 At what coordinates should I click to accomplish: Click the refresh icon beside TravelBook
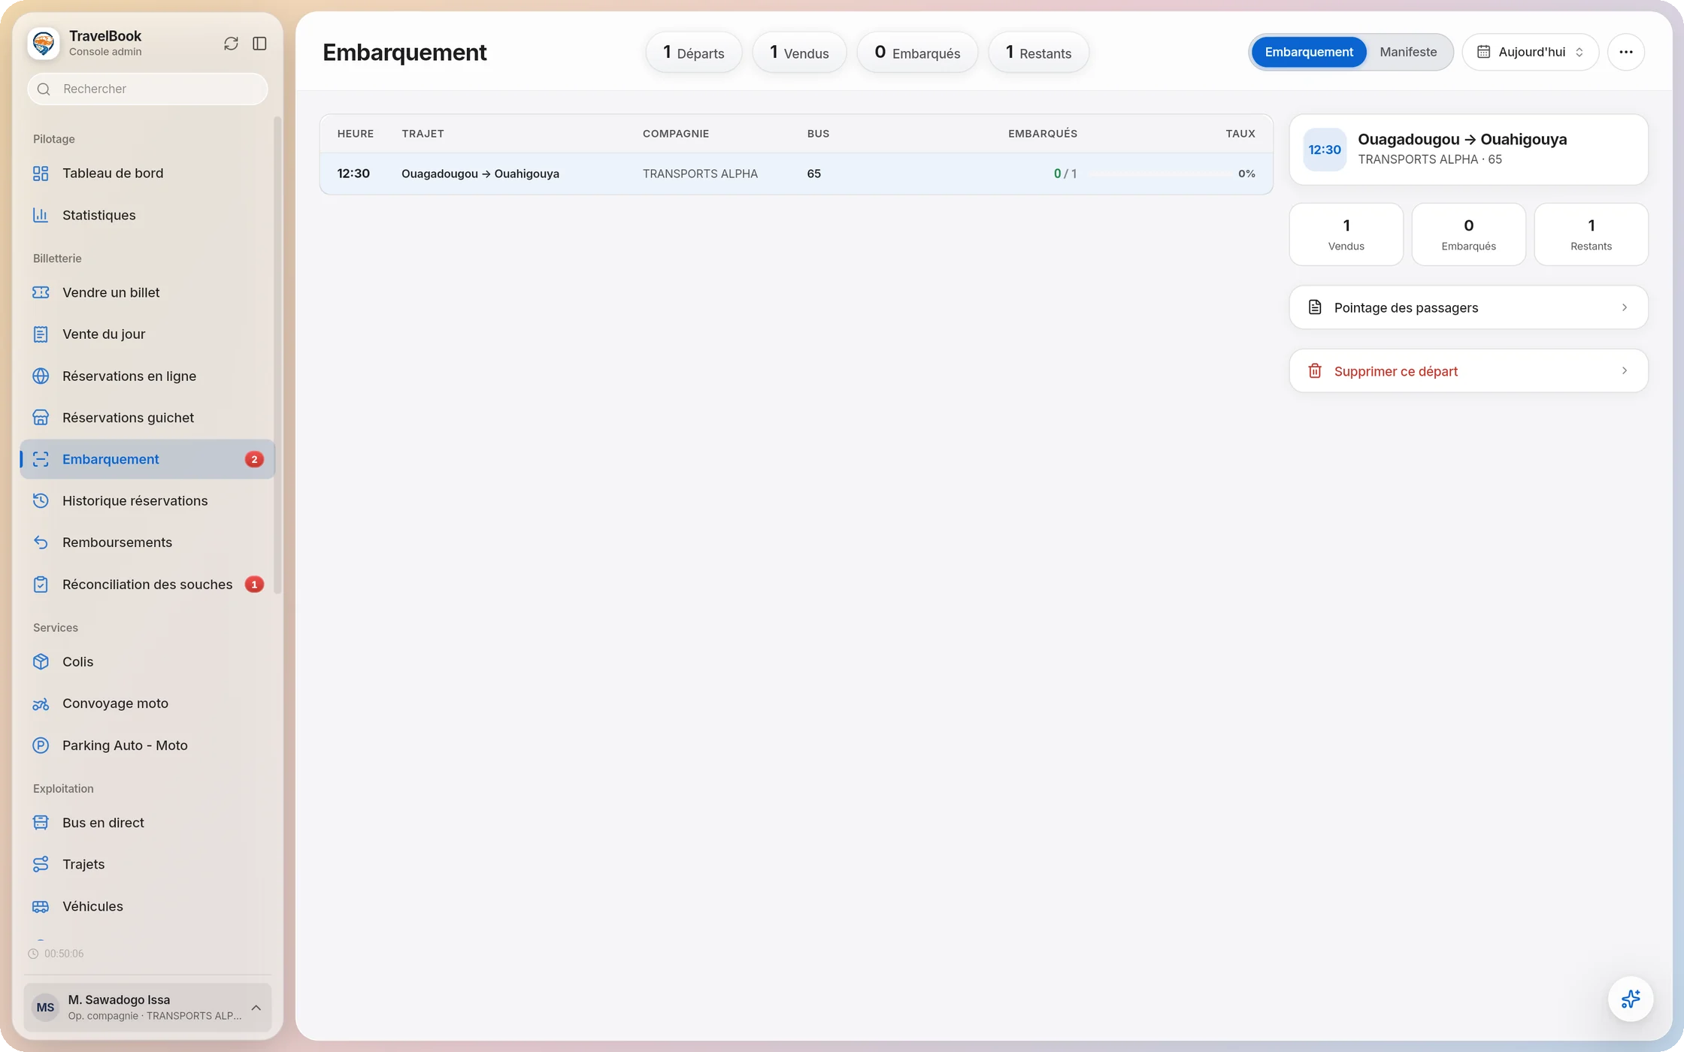[231, 44]
